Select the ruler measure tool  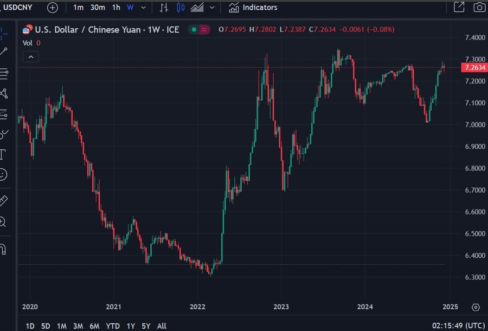pyautogui.click(x=3, y=201)
